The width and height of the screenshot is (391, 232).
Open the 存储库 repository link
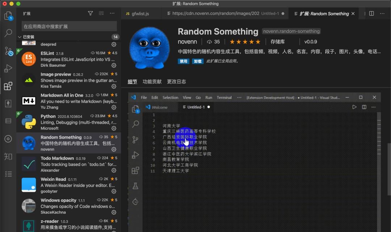(277, 41)
